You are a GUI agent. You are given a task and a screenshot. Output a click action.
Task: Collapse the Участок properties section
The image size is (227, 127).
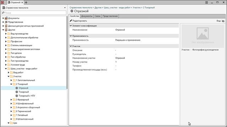coord(71,46)
